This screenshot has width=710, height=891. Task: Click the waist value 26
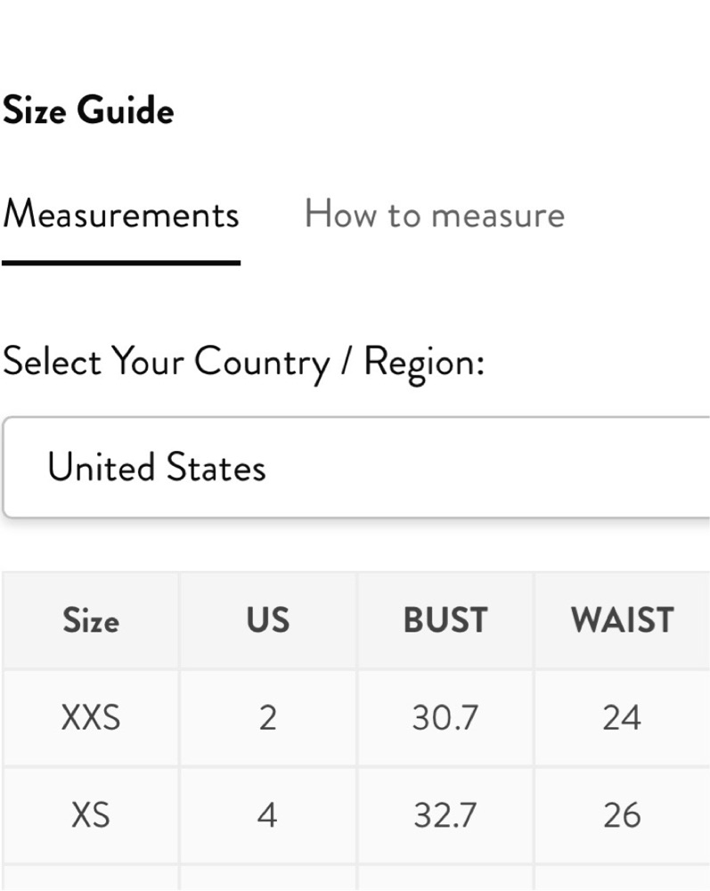pyautogui.click(x=623, y=815)
